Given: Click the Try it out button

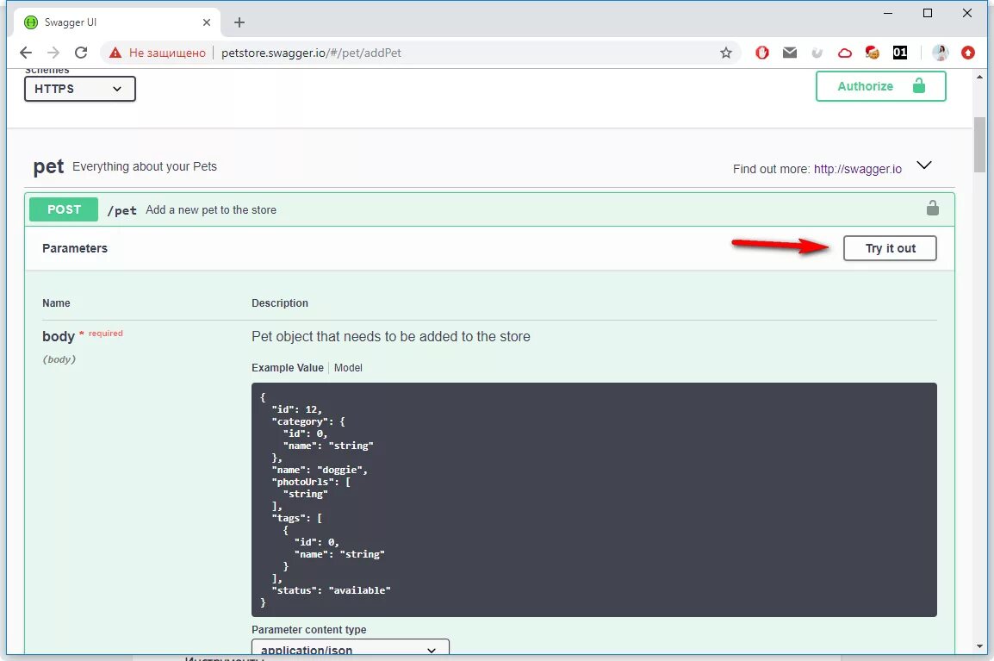Looking at the screenshot, I should tap(890, 248).
